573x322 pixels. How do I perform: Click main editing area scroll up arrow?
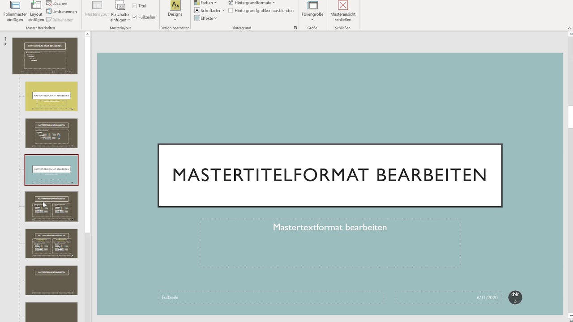570,34
